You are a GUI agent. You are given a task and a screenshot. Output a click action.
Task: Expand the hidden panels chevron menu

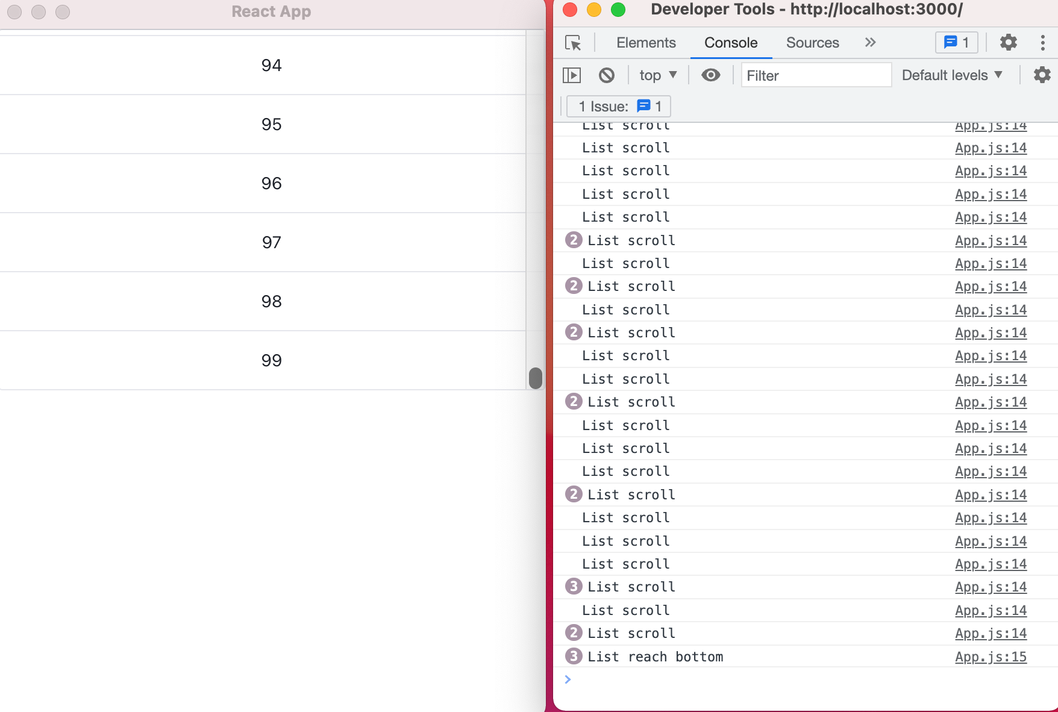tap(870, 42)
